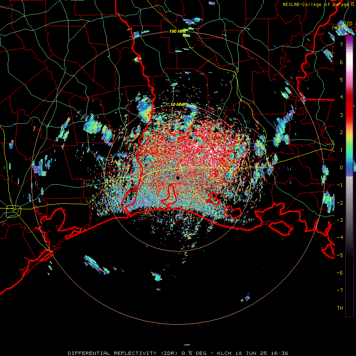Click the 2 dB label on scale
Viewport: 356px width, 356px height.
341,133
